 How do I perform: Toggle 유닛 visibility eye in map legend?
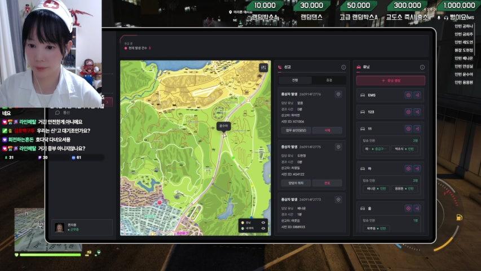[x=263, y=222]
